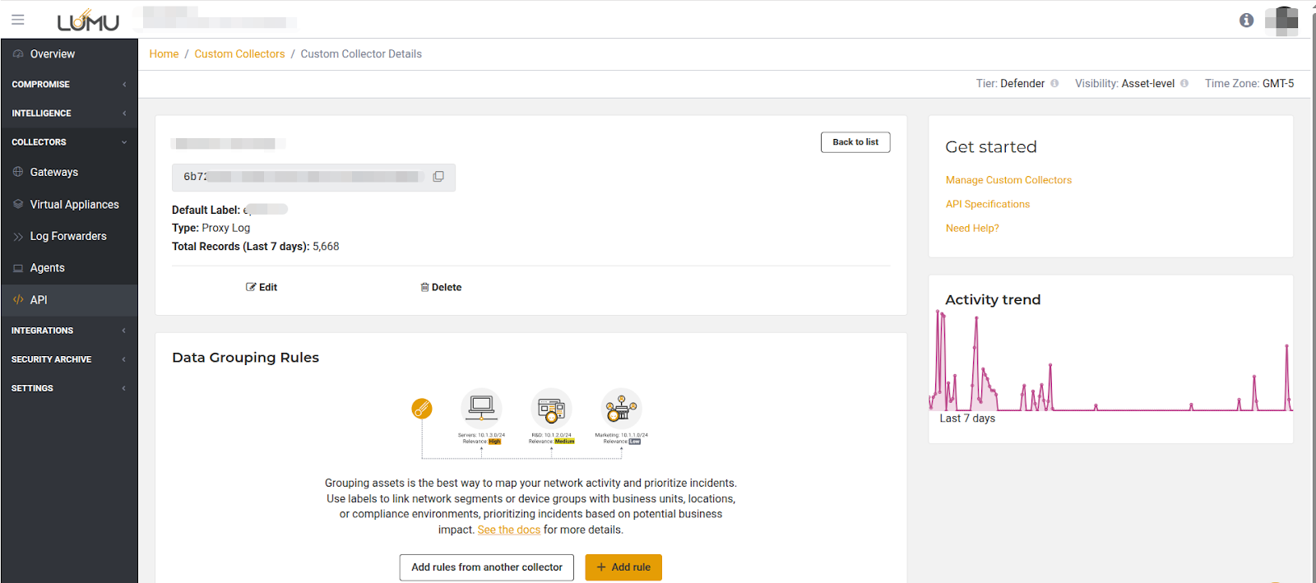Open the Custom Collectors breadcrumb link
The width and height of the screenshot is (1316, 583).
tap(239, 54)
